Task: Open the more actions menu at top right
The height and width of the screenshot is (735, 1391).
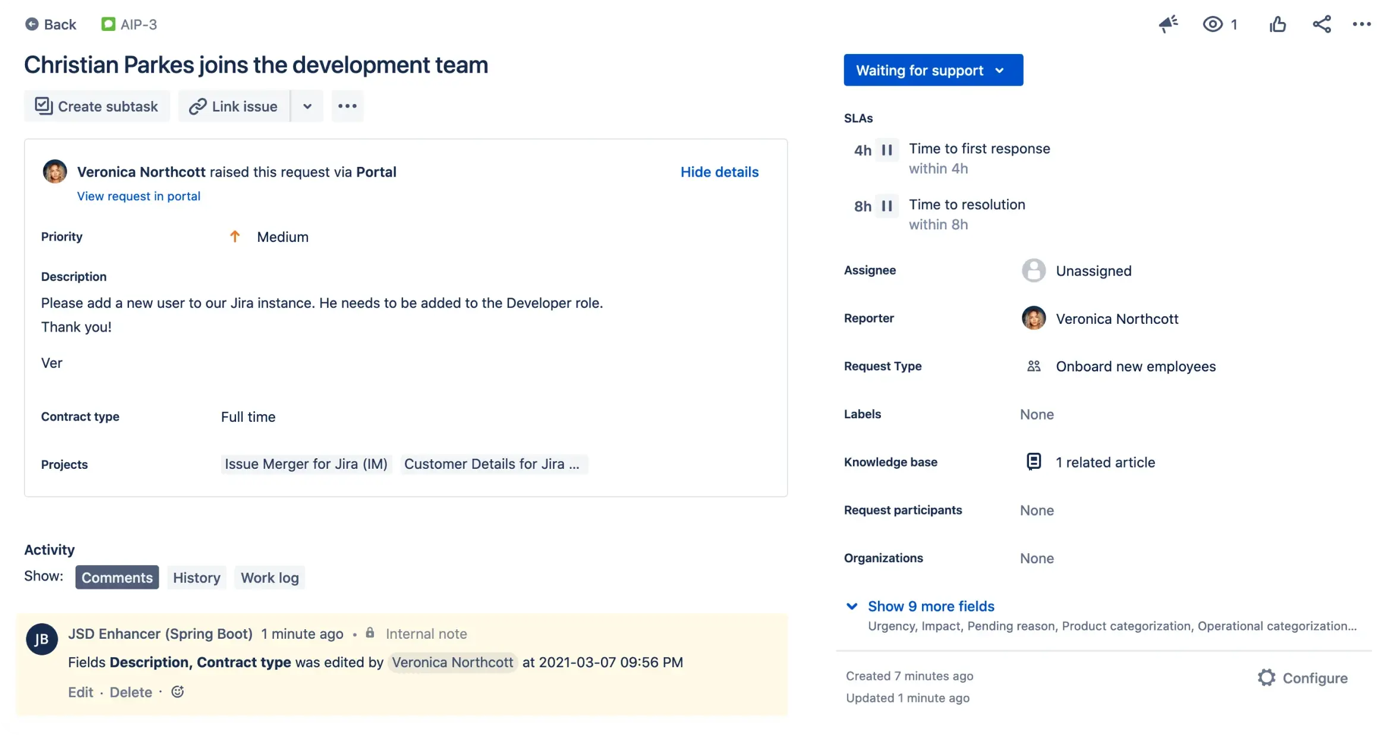Action: [1362, 24]
